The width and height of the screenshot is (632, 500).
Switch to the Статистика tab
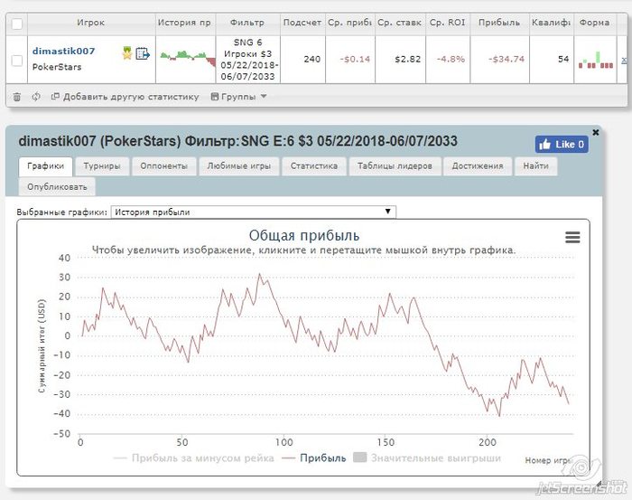tap(314, 166)
